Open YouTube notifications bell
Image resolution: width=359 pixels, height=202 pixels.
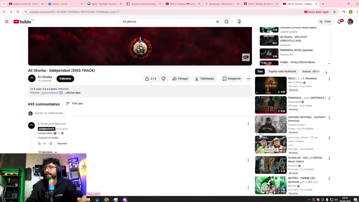coord(339,22)
